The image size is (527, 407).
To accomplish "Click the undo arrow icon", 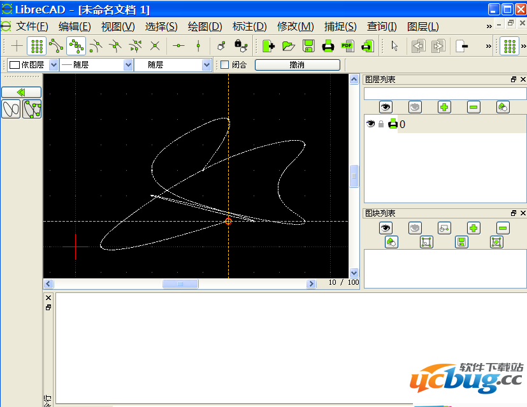I will [x=419, y=46].
